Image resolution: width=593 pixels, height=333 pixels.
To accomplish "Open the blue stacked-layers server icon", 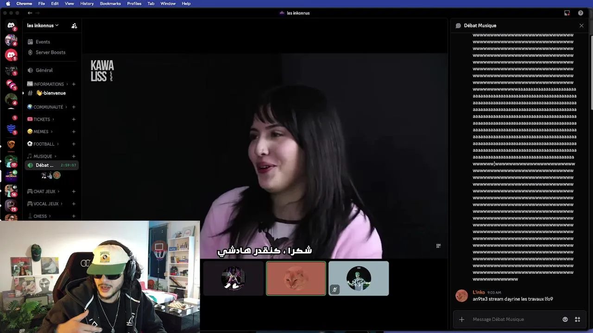I will click(x=11, y=129).
